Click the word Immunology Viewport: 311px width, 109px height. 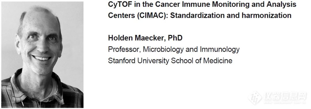click(219, 49)
